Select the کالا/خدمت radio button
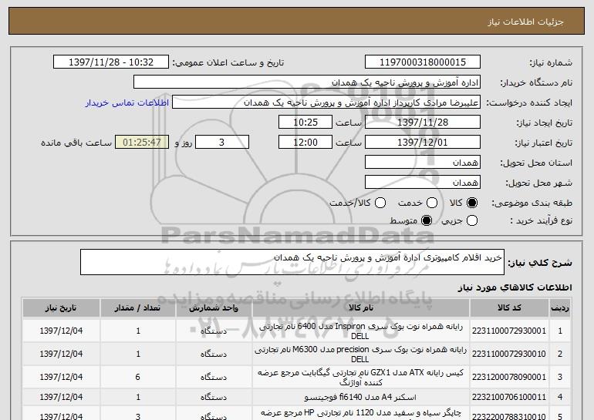The width and height of the screenshot is (594, 420). [380, 203]
